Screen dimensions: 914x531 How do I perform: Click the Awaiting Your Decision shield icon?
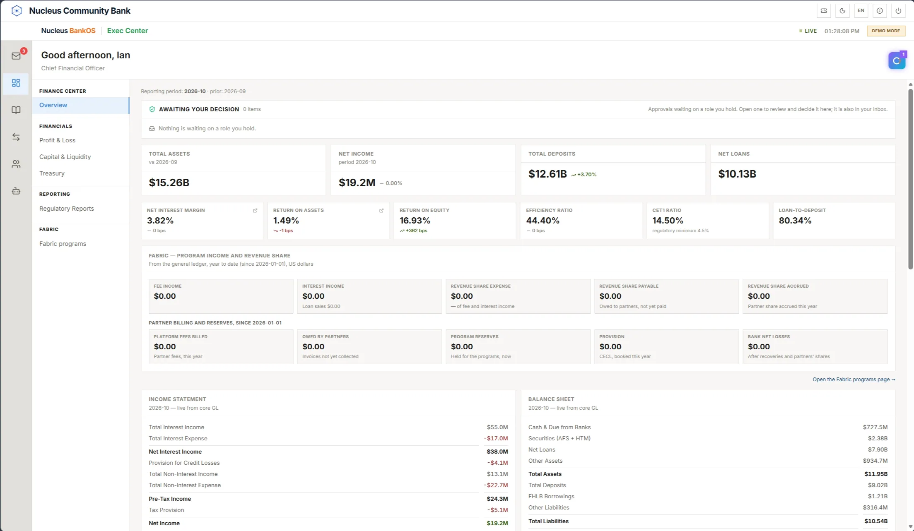152,109
